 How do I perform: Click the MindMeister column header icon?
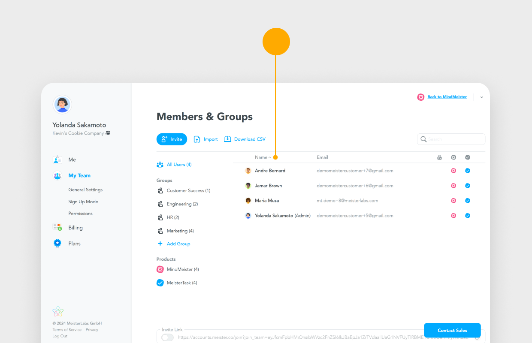coord(453,157)
